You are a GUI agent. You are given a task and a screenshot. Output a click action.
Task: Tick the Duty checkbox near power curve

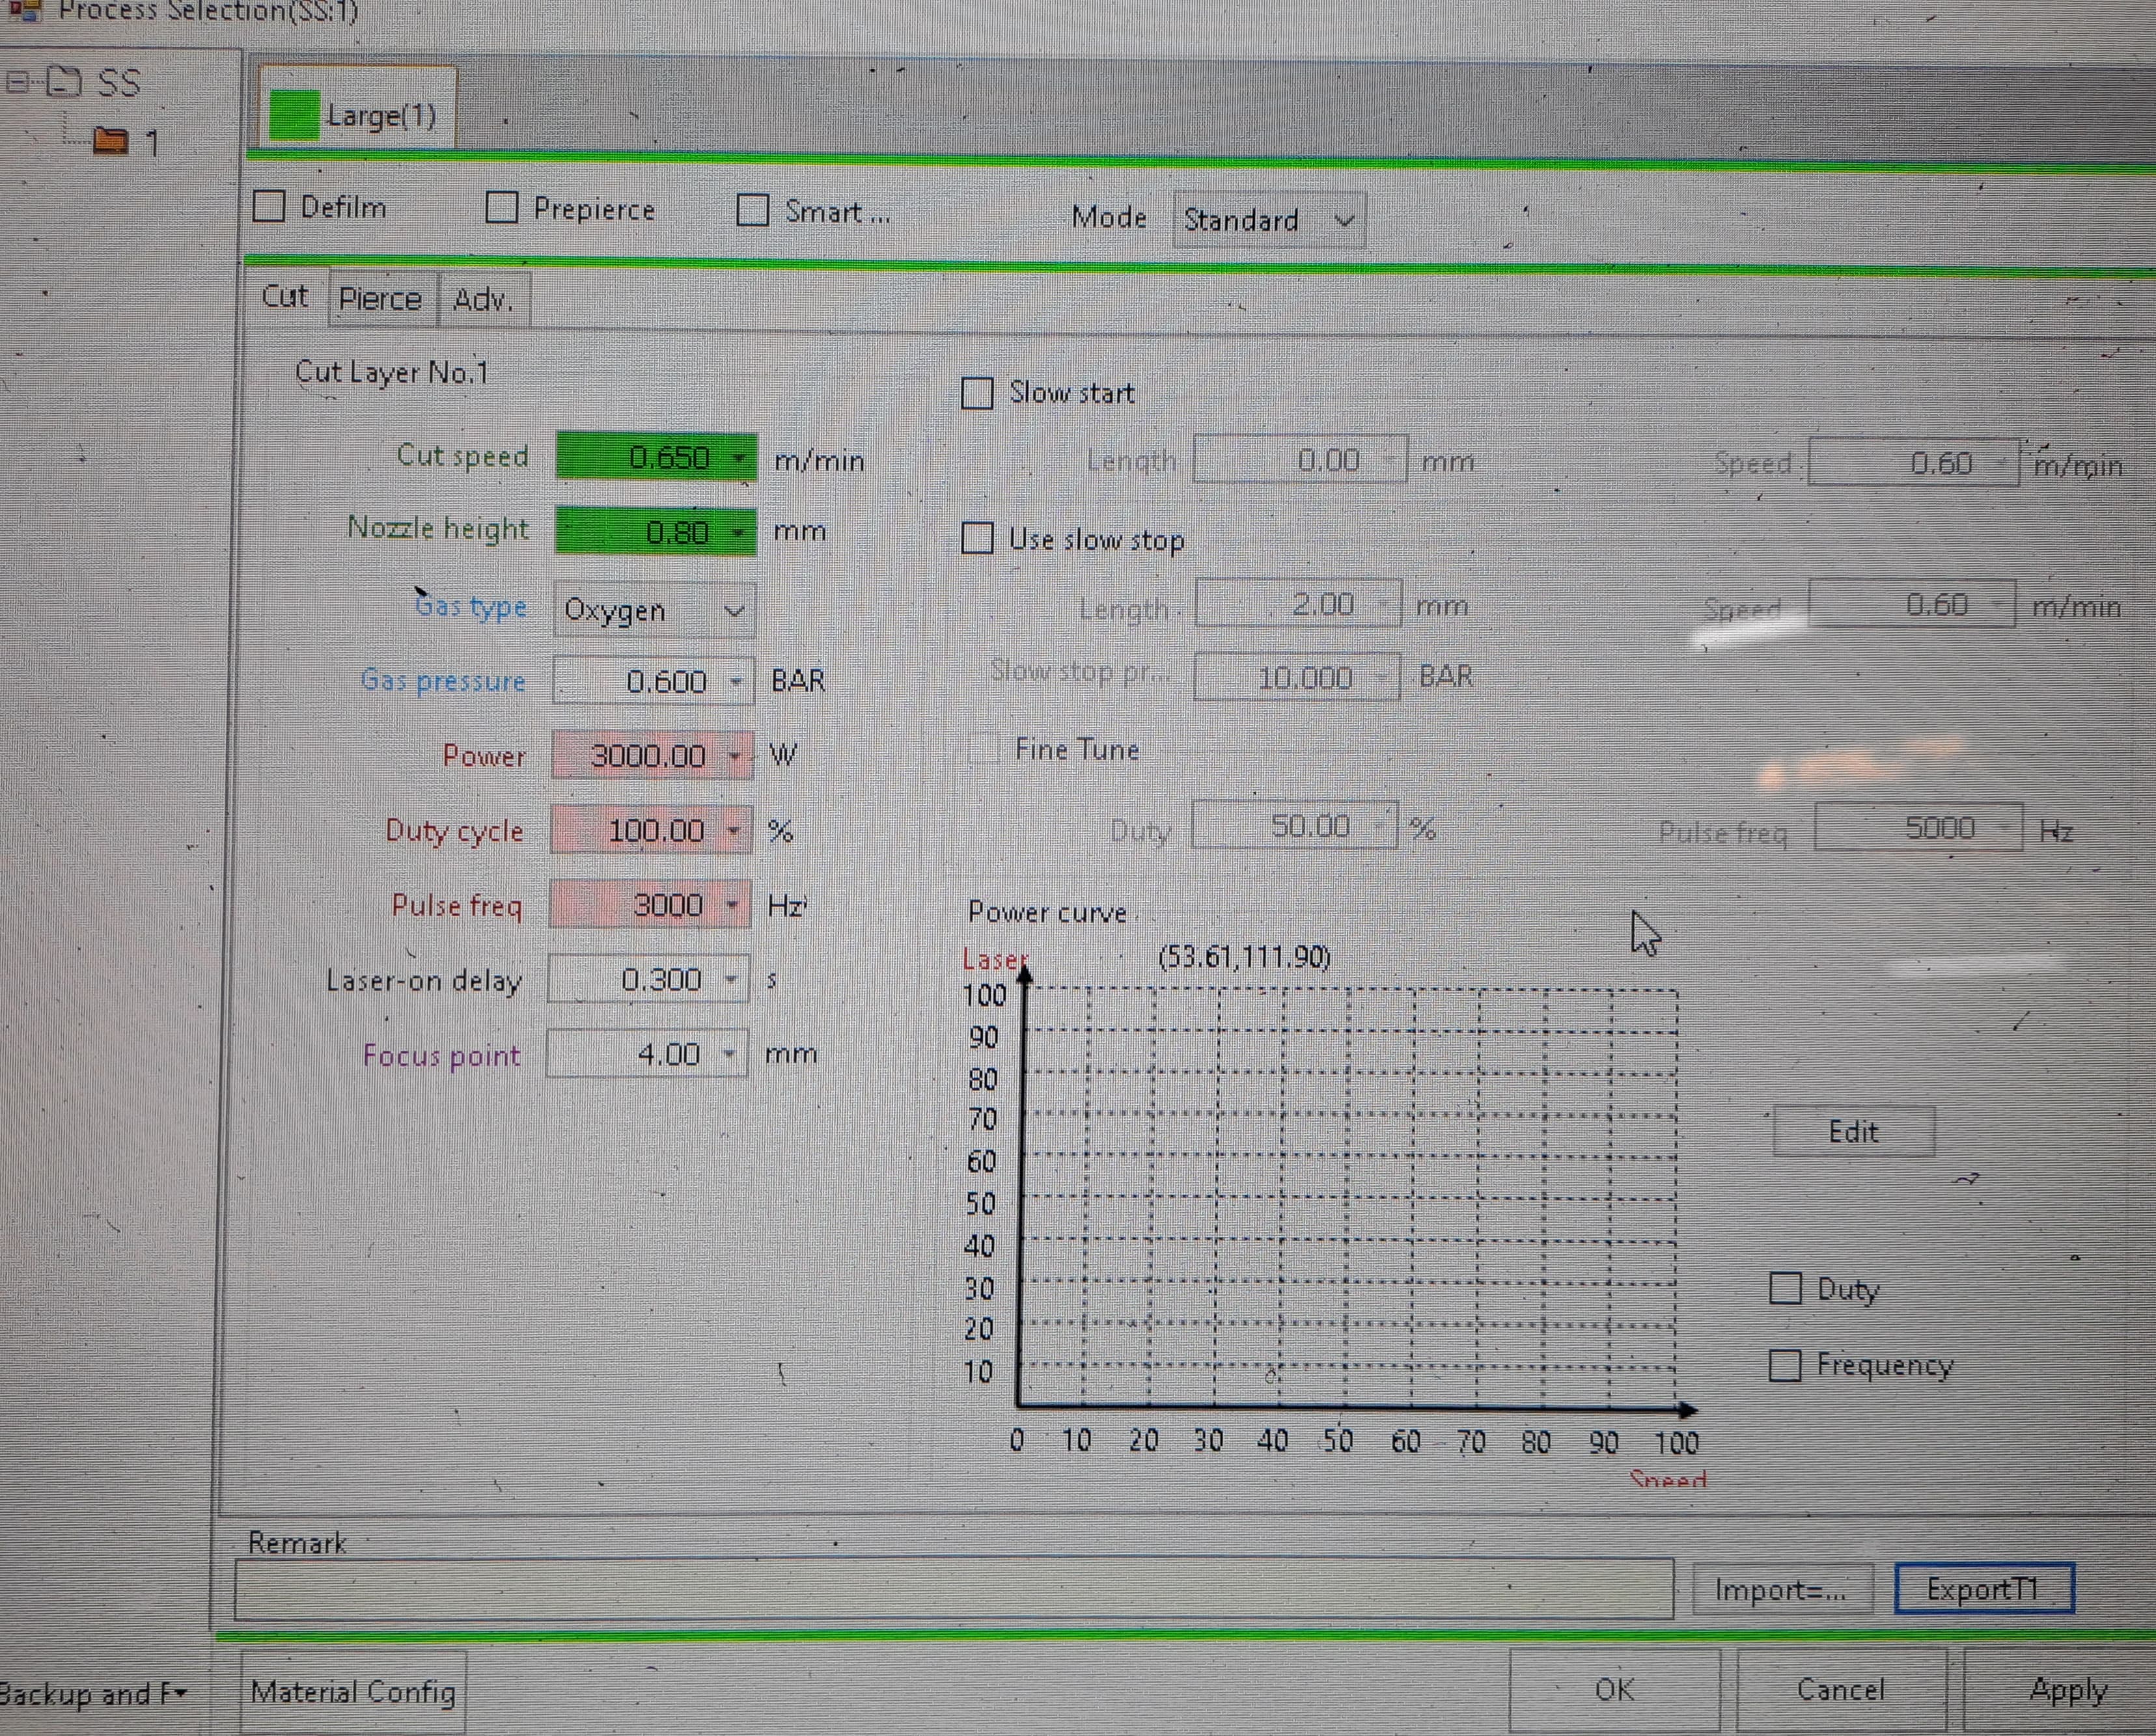click(1785, 1288)
